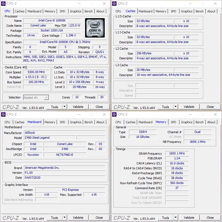The height and width of the screenshot is (222, 222).
Task: Expand the Tools dropdown arrow in the Memory window
Action: (x=175, y=218)
